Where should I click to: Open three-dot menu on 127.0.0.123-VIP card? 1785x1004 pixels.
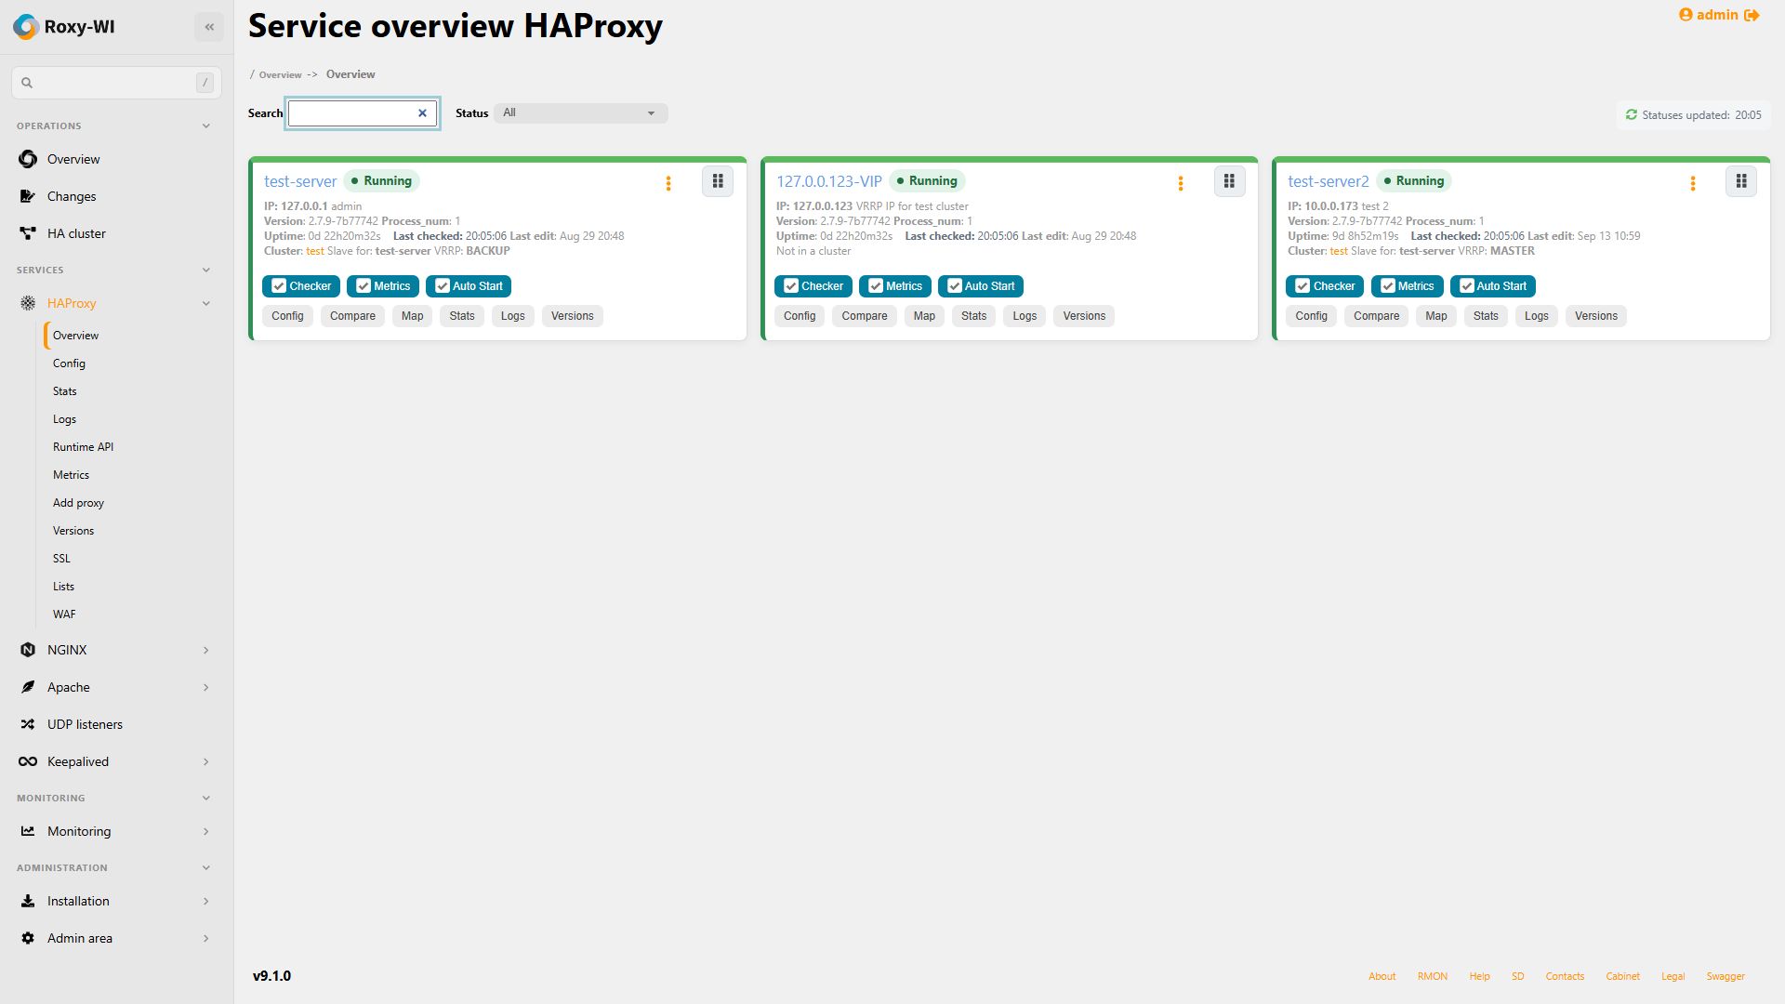(x=1181, y=183)
